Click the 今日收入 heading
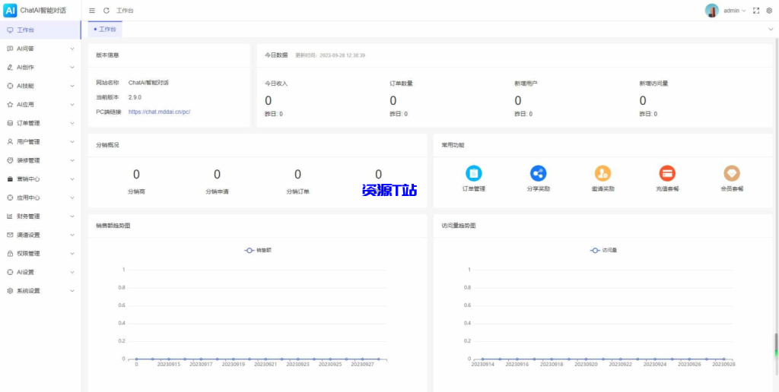779x392 pixels. [276, 84]
